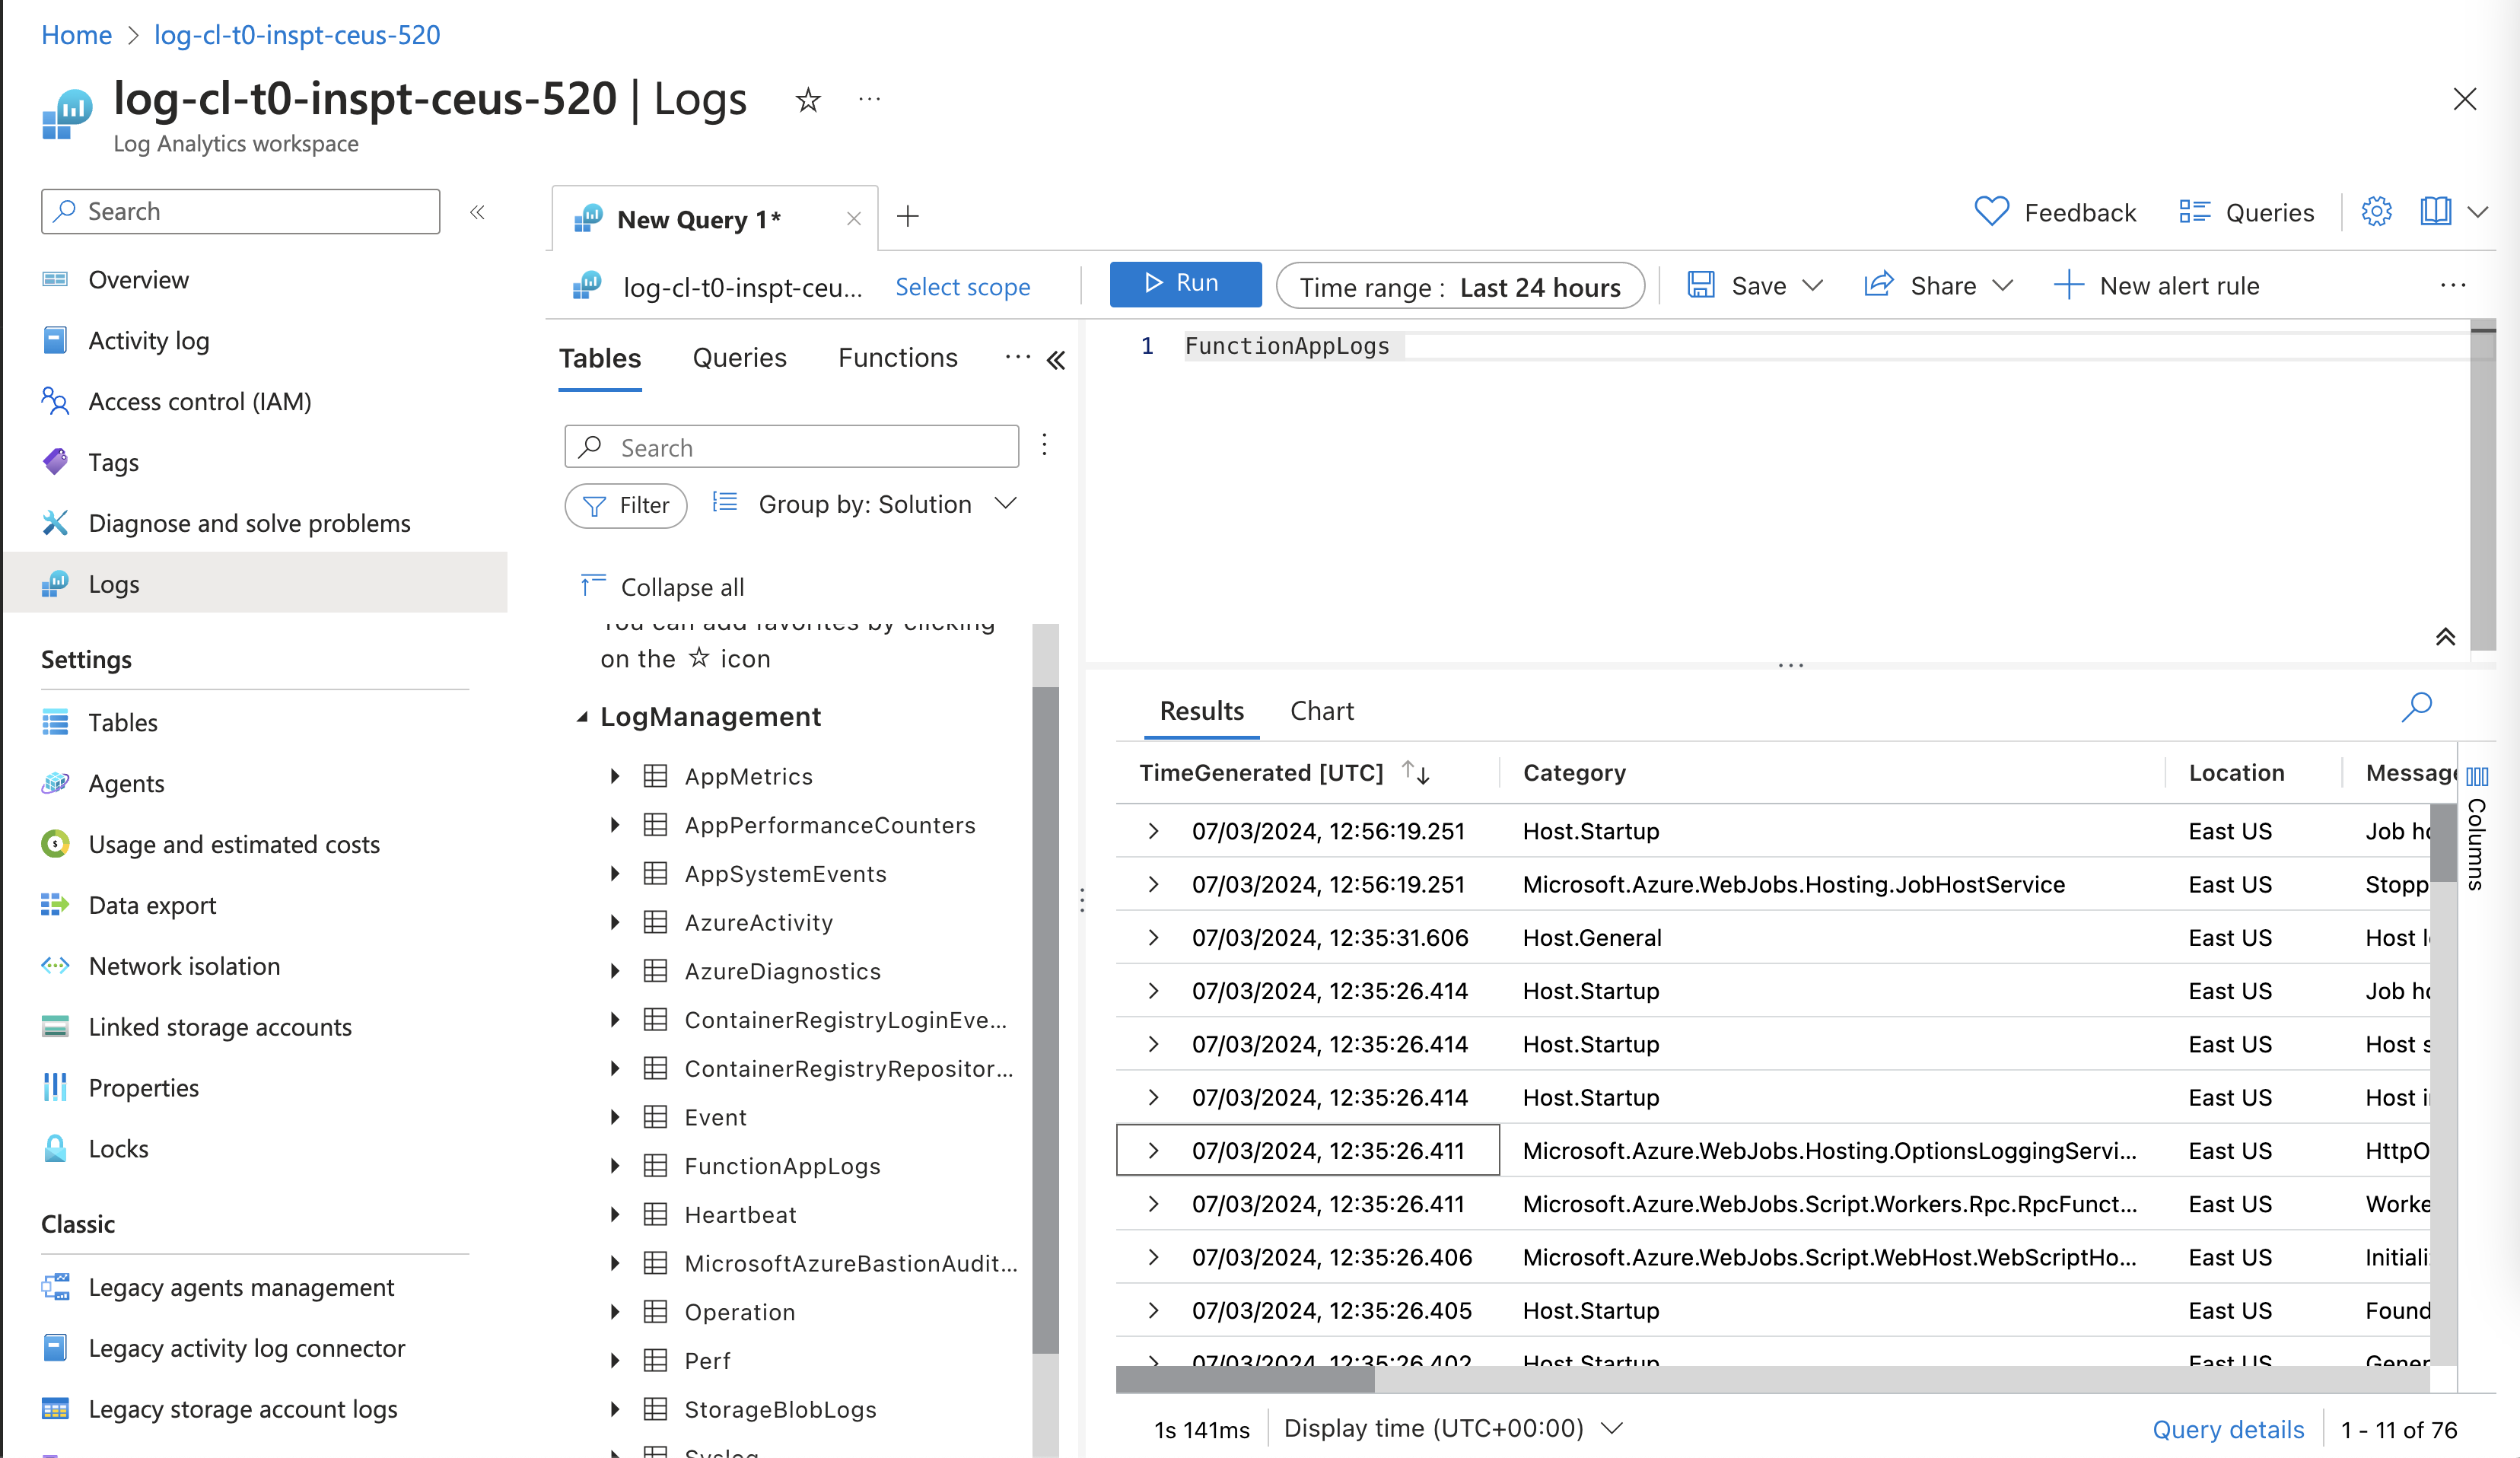The width and height of the screenshot is (2520, 1458).
Task: Focus the left navigation Search box
Action: tap(240, 211)
